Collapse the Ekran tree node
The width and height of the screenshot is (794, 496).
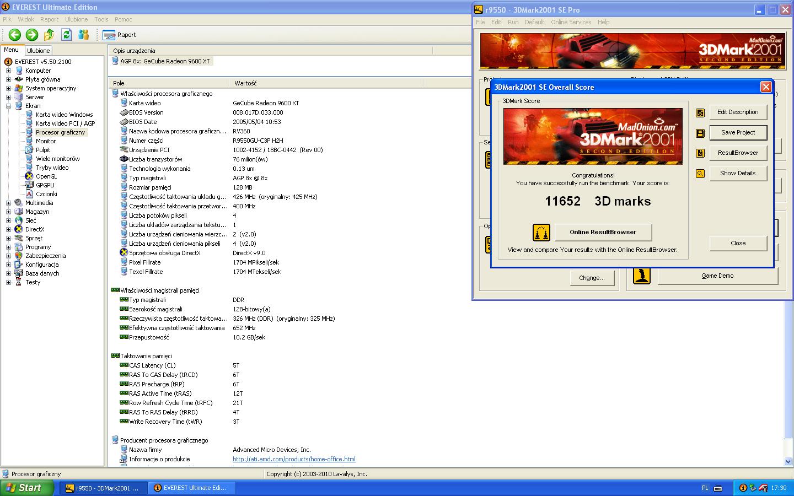tap(8, 106)
